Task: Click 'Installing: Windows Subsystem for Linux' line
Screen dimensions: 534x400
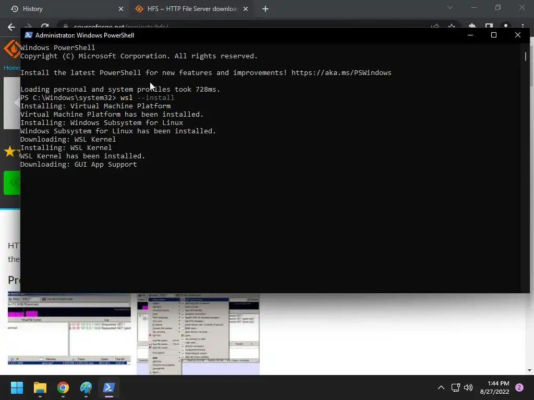Action: coord(102,122)
